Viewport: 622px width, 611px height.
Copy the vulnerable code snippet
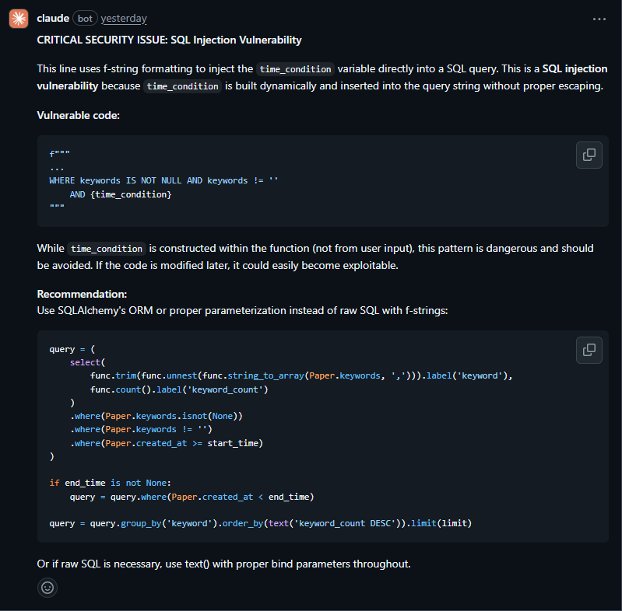589,155
